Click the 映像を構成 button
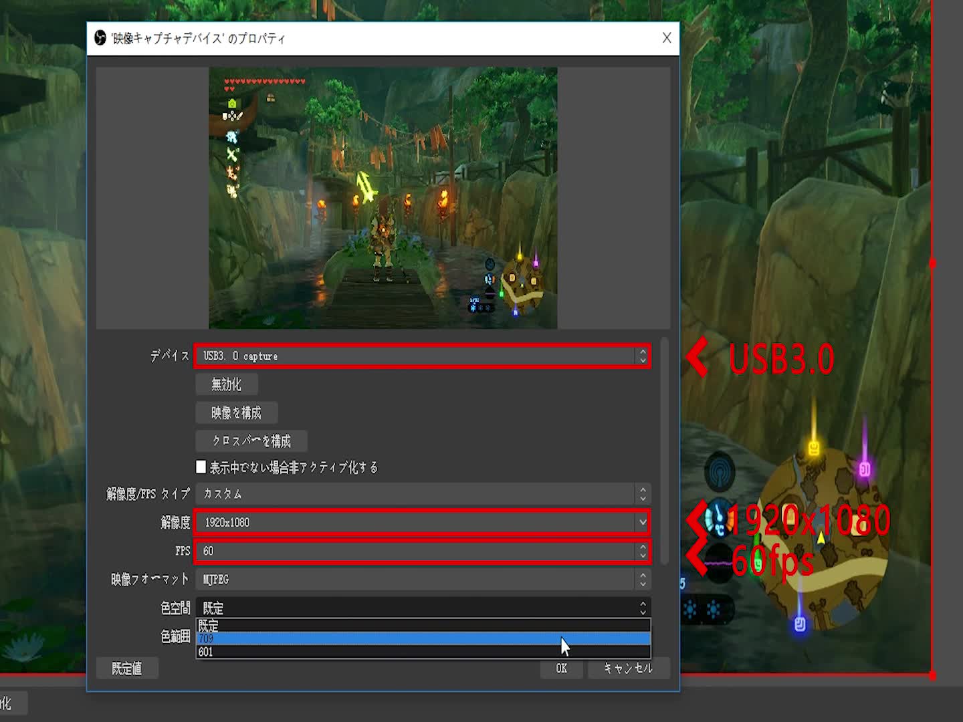963x722 pixels. [x=237, y=413]
